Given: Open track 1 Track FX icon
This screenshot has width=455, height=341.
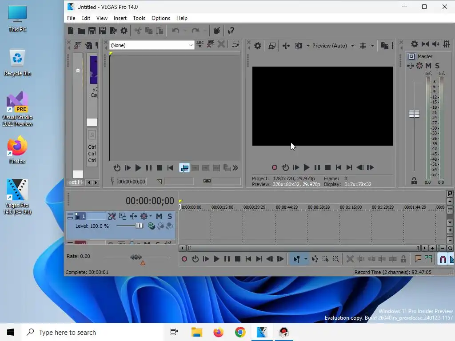Looking at the screenshot, I should click(x=133, y=216).
